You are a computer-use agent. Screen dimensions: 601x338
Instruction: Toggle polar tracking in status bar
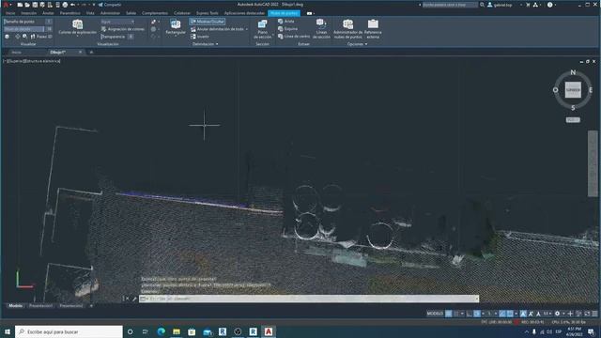click(477, 314)
